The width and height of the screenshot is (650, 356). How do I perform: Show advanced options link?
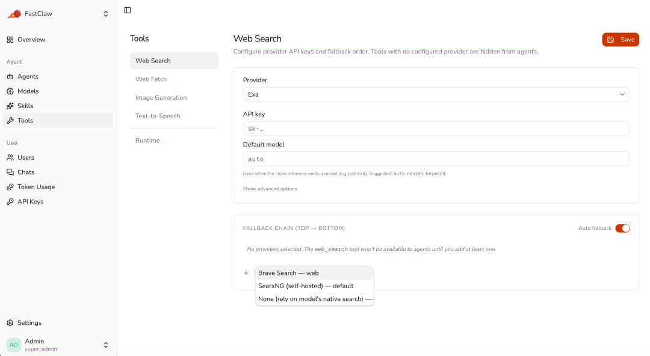pos(270,189)
